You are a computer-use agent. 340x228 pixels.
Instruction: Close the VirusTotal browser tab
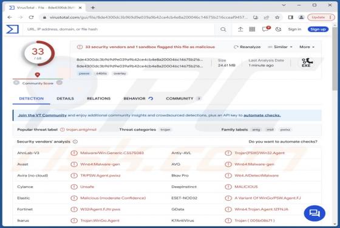point(80,7)
